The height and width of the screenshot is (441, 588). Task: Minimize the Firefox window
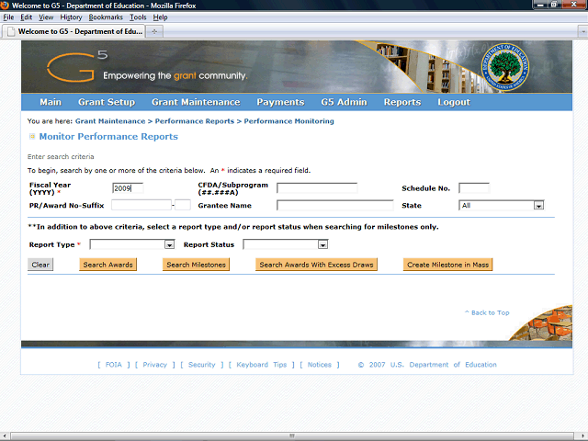click(540, 5)
